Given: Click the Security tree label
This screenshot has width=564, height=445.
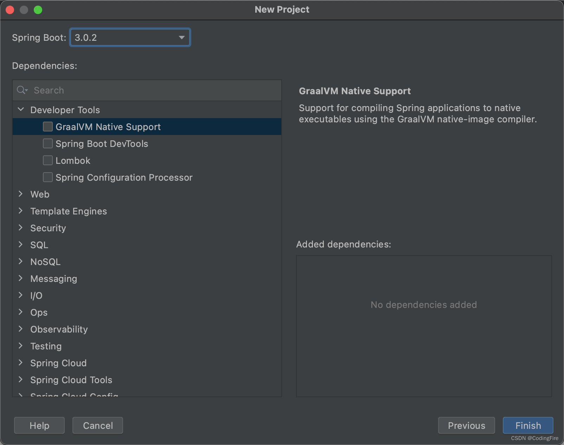Looking at the screenshot, I should point(48,228).
